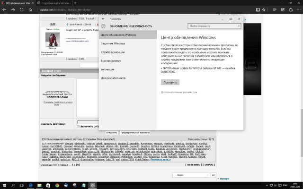This screenshot has height=189, width=303.
Task: Open the Action Center notifications icon
Action: click(x=280, y=185)
